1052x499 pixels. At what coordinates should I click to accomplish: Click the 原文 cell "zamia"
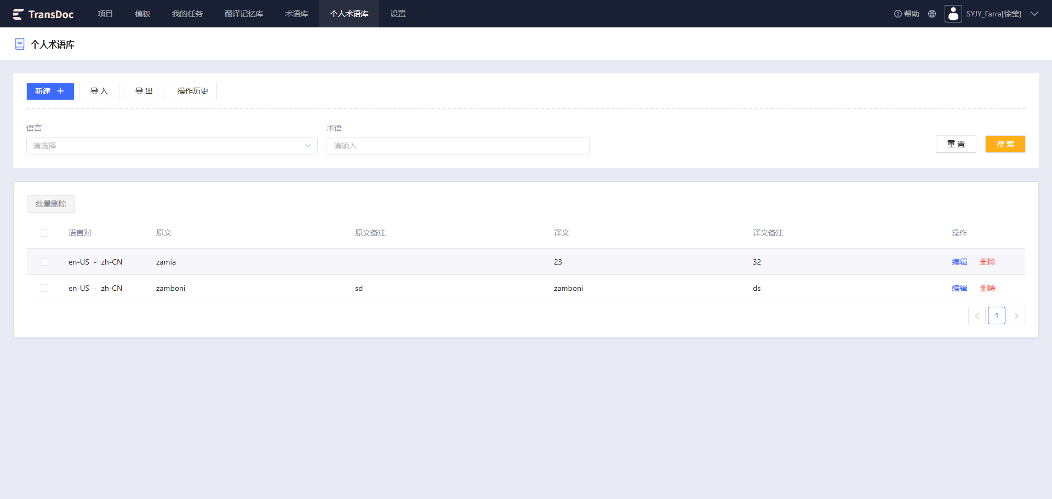(x=166, y=262)
